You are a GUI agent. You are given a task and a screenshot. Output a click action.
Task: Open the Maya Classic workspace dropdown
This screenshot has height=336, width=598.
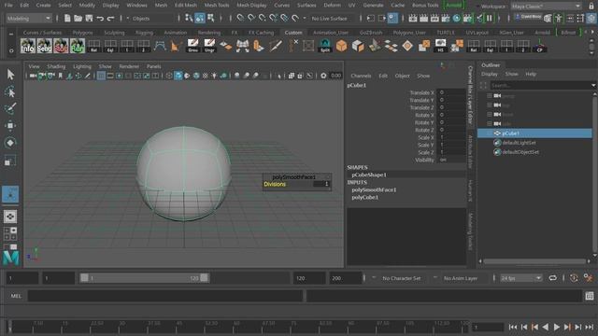click(546, 7)
